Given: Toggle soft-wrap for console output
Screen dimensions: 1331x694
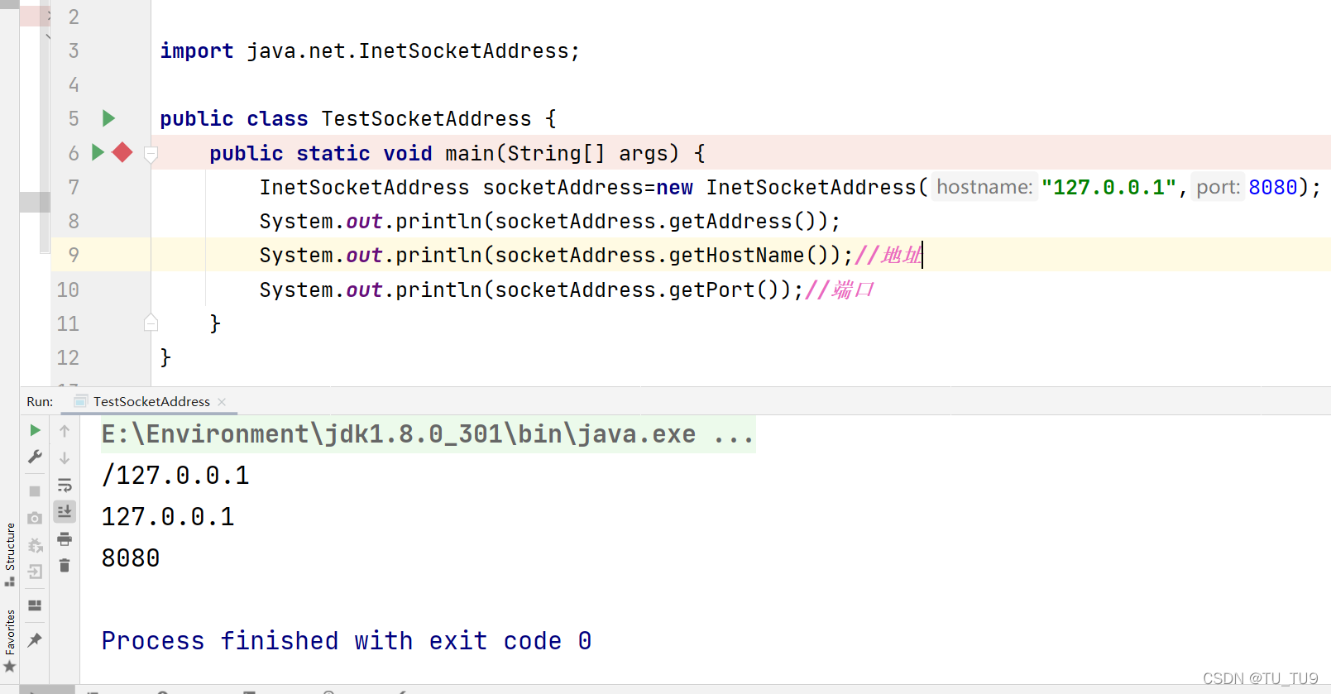Looking at the screenshot, I should pos(65,486).
